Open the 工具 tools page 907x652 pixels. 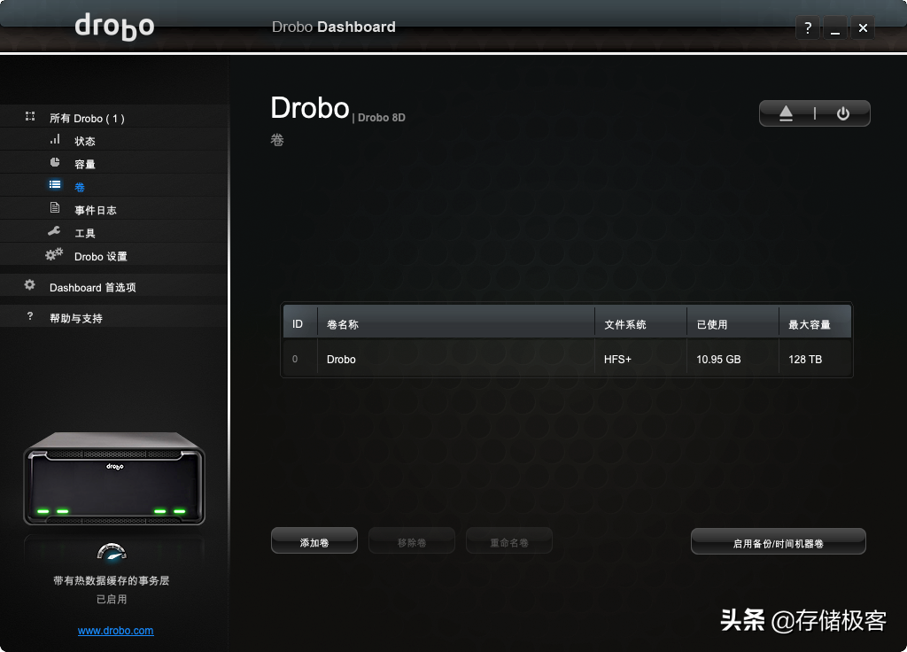click(85, 234)
